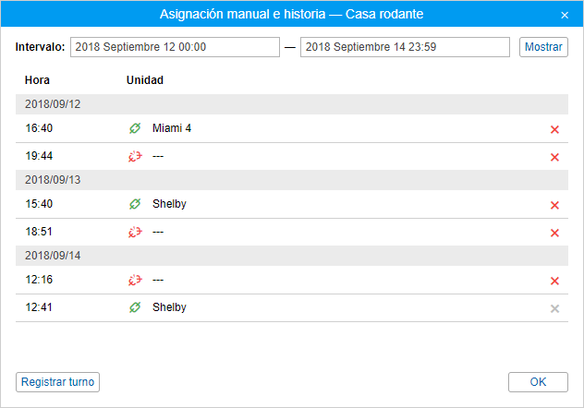Screen dimensions: 584x408
Task: Close the Asignación manual e historia dialog
Action: tap(565, 15)
